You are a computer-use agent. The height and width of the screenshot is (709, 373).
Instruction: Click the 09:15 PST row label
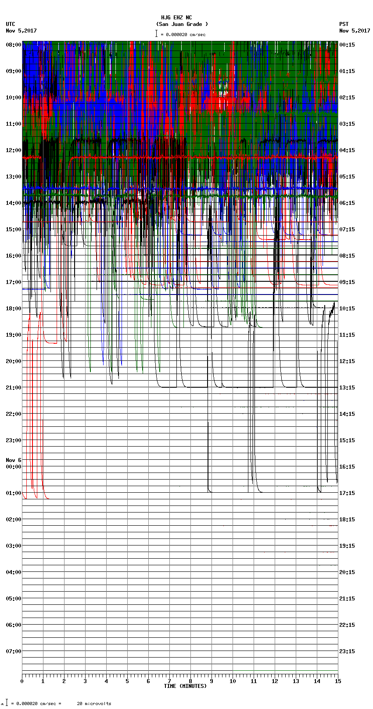(347, 282)
